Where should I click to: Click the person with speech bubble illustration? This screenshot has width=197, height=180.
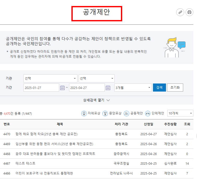click(x=175, y=47)
